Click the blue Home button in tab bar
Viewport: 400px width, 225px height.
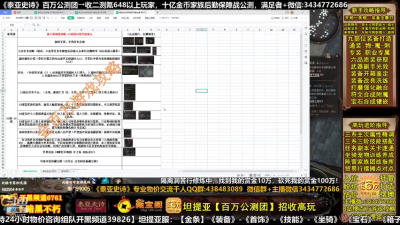point(6,12)
